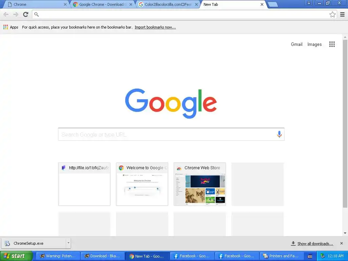
Task: Switch to Google Chrome - Download tab
Action: [x=102, y=4]
